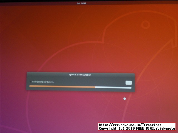The width and height of the screenshot is (178, 133).
Task: Click the Skip button in the dialog
Action: click(128, 83)
